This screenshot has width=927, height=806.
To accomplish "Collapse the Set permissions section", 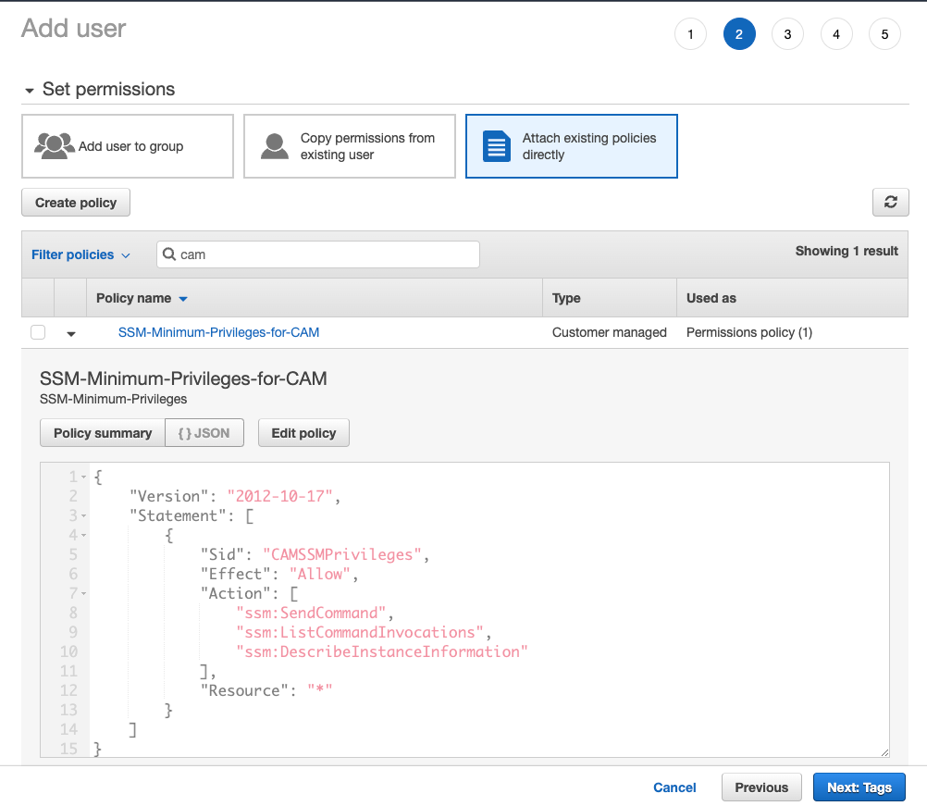I will coord(29,89).
